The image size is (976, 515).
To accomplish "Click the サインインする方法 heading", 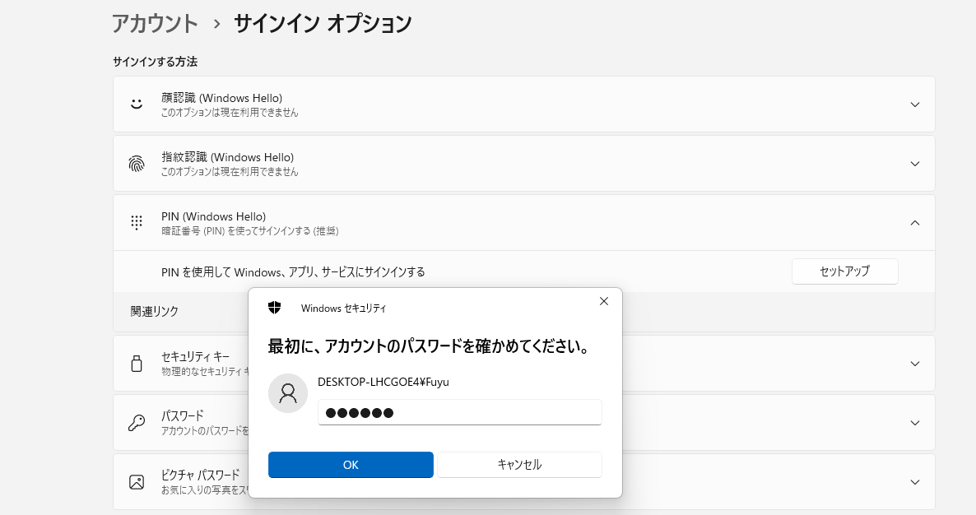I will coord(155,62).
